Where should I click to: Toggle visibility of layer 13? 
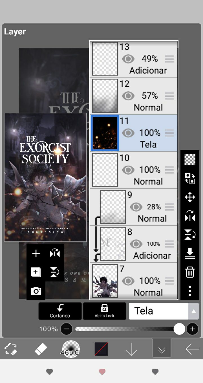click(x=128, y=59)
